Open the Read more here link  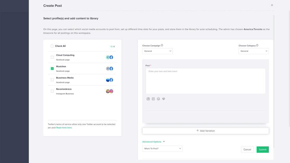point(64,128)
